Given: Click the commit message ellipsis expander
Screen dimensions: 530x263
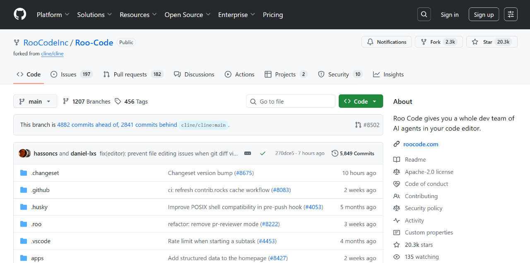Looking at the screenshot, I should 248,153.
